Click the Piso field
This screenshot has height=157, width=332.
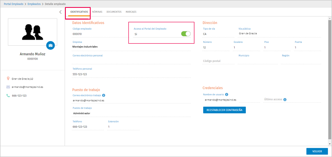[277, 48]
